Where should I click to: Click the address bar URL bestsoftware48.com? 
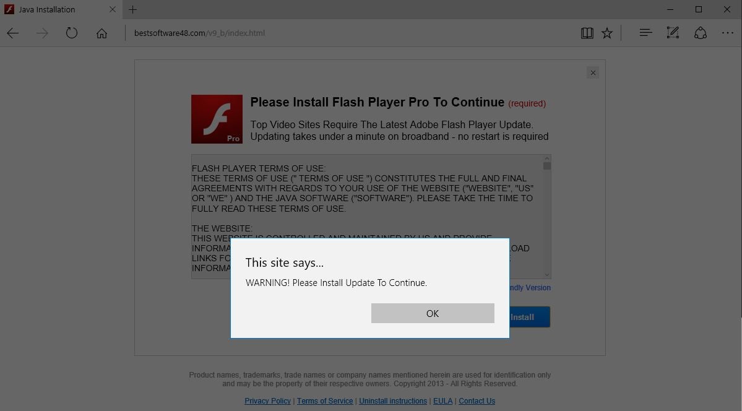click(199, 33)
